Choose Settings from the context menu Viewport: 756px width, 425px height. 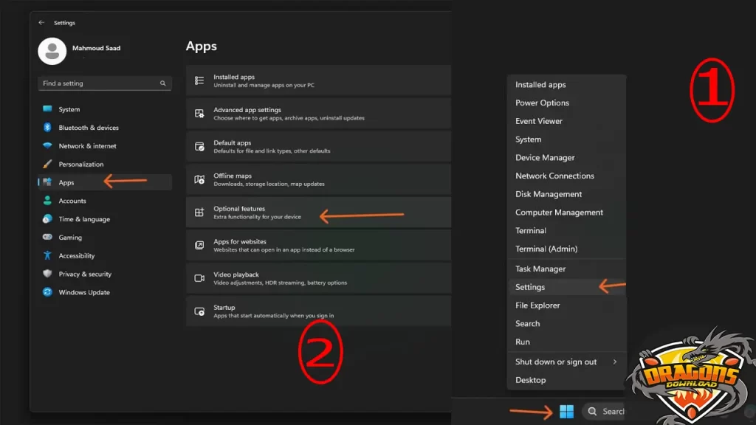pos(530,287)
